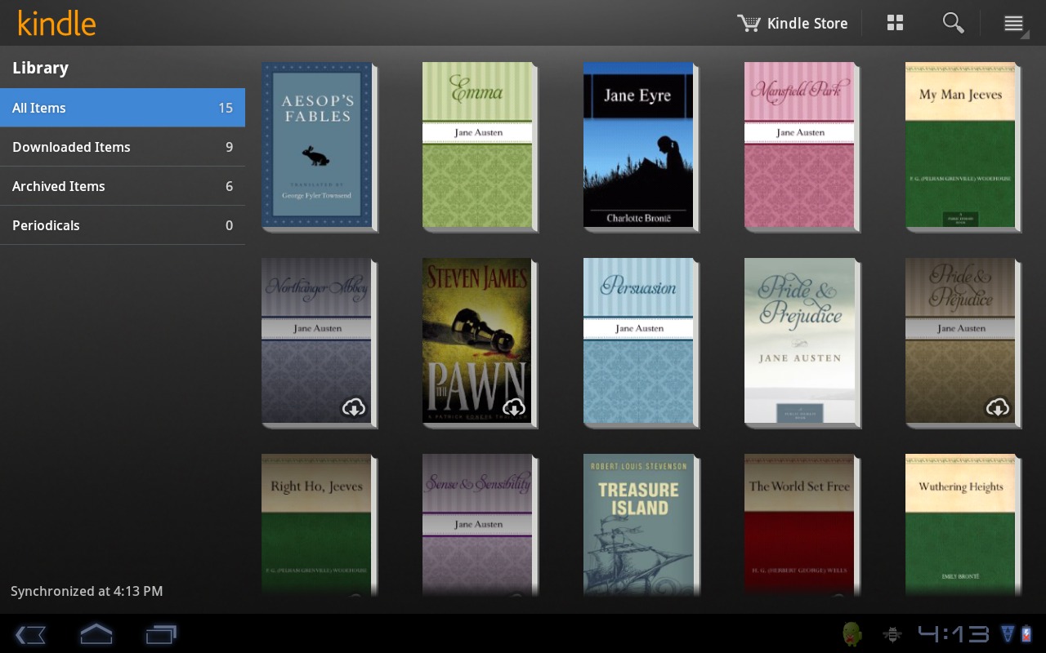Open Mansfield Park book
This screenshot has width=1046, height=653.
coord(802,147)
